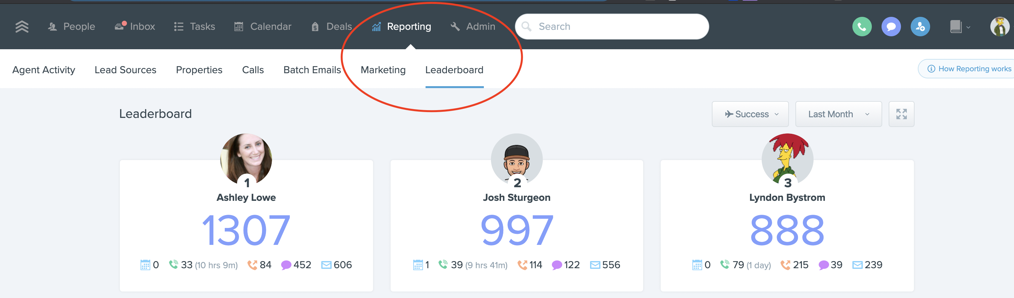The width and height of the screenshot is (1014, 298).
Task: Click the name Ashley Lowe
Action: [246, 197]
